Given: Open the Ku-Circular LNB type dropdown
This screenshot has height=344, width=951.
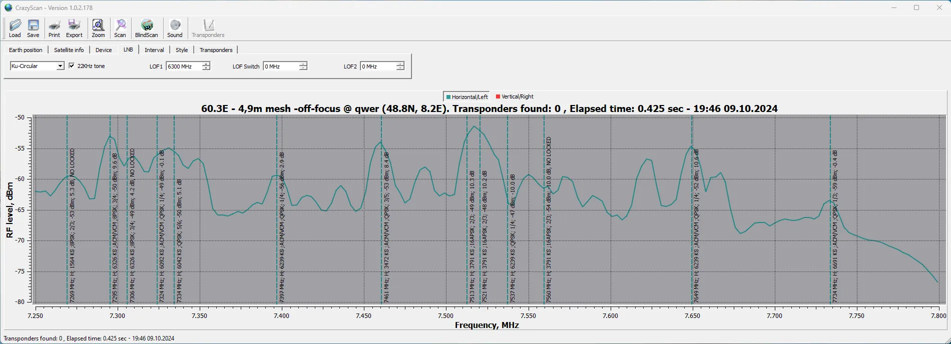Looking at the screenshot, I should point(60,66).
